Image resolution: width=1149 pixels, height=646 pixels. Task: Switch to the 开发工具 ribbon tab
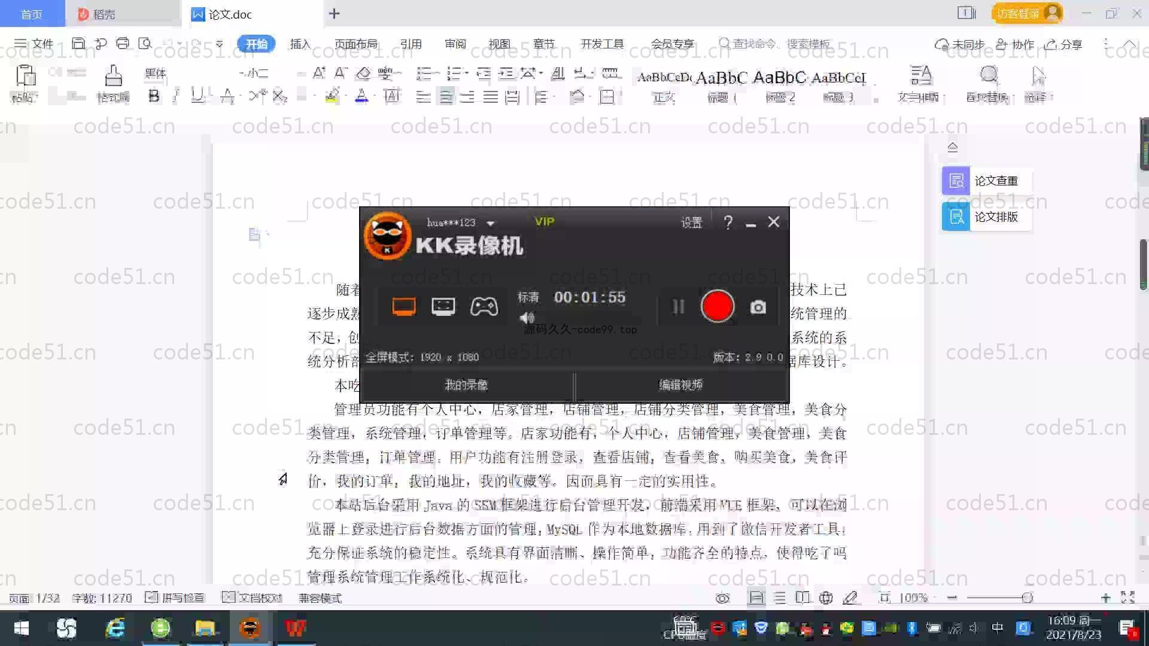click(602, 44)
